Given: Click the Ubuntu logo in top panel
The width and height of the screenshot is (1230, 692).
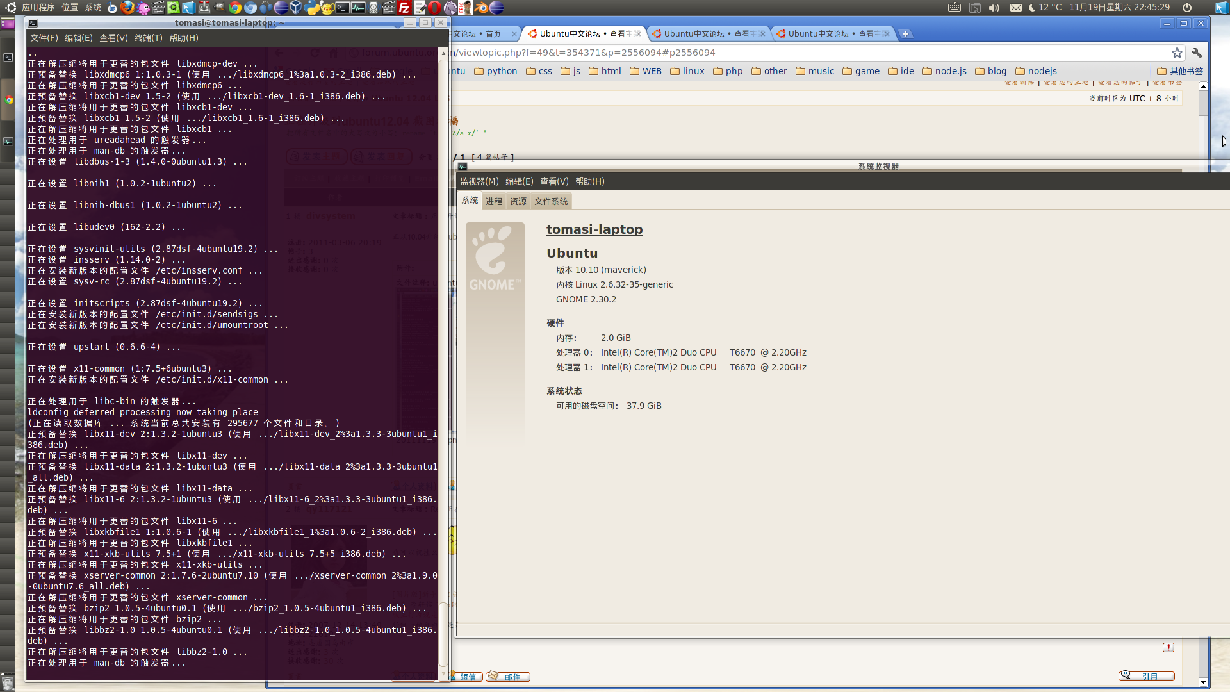Looking at the screenshot, I should [10, 8].
